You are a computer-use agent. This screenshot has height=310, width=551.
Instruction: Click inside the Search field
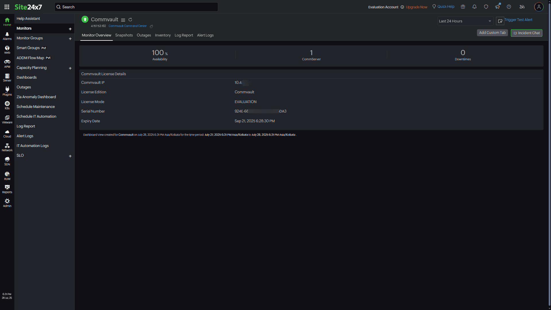pos(136,7)
